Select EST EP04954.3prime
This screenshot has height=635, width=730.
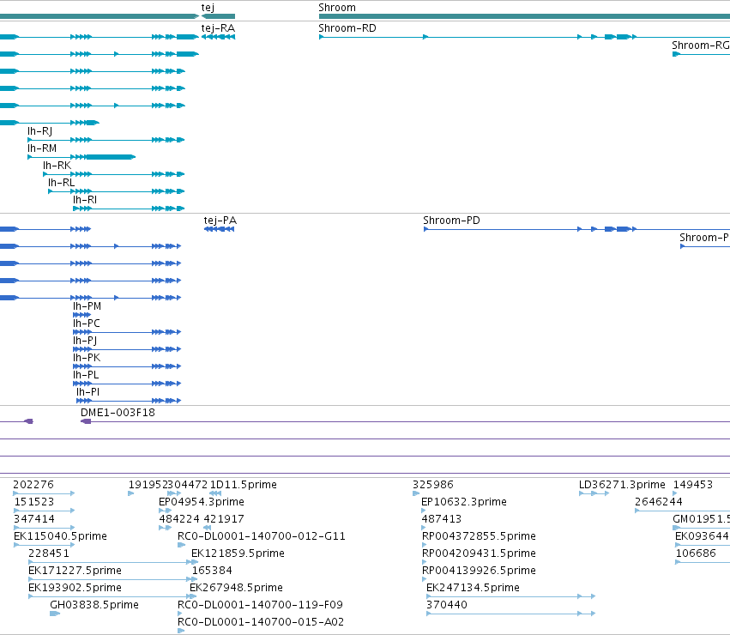[x=202, y=502]
